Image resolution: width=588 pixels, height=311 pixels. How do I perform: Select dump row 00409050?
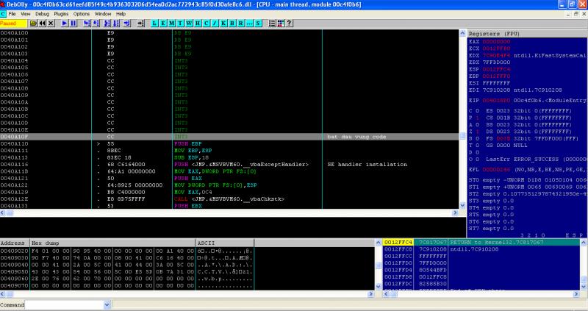point(127,271)
